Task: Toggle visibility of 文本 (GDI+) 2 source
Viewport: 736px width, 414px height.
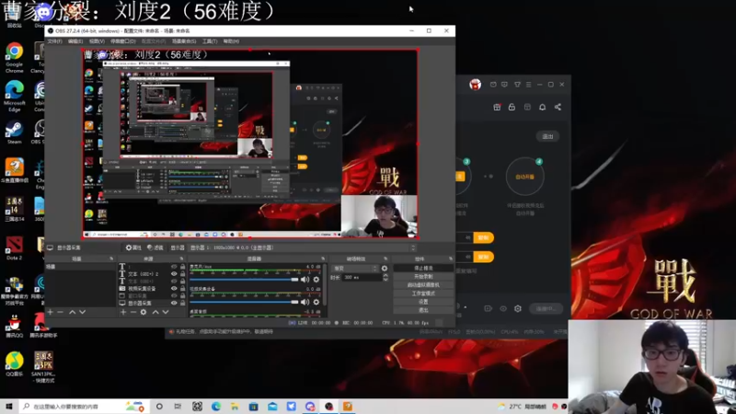Action: tap(174, 273)
